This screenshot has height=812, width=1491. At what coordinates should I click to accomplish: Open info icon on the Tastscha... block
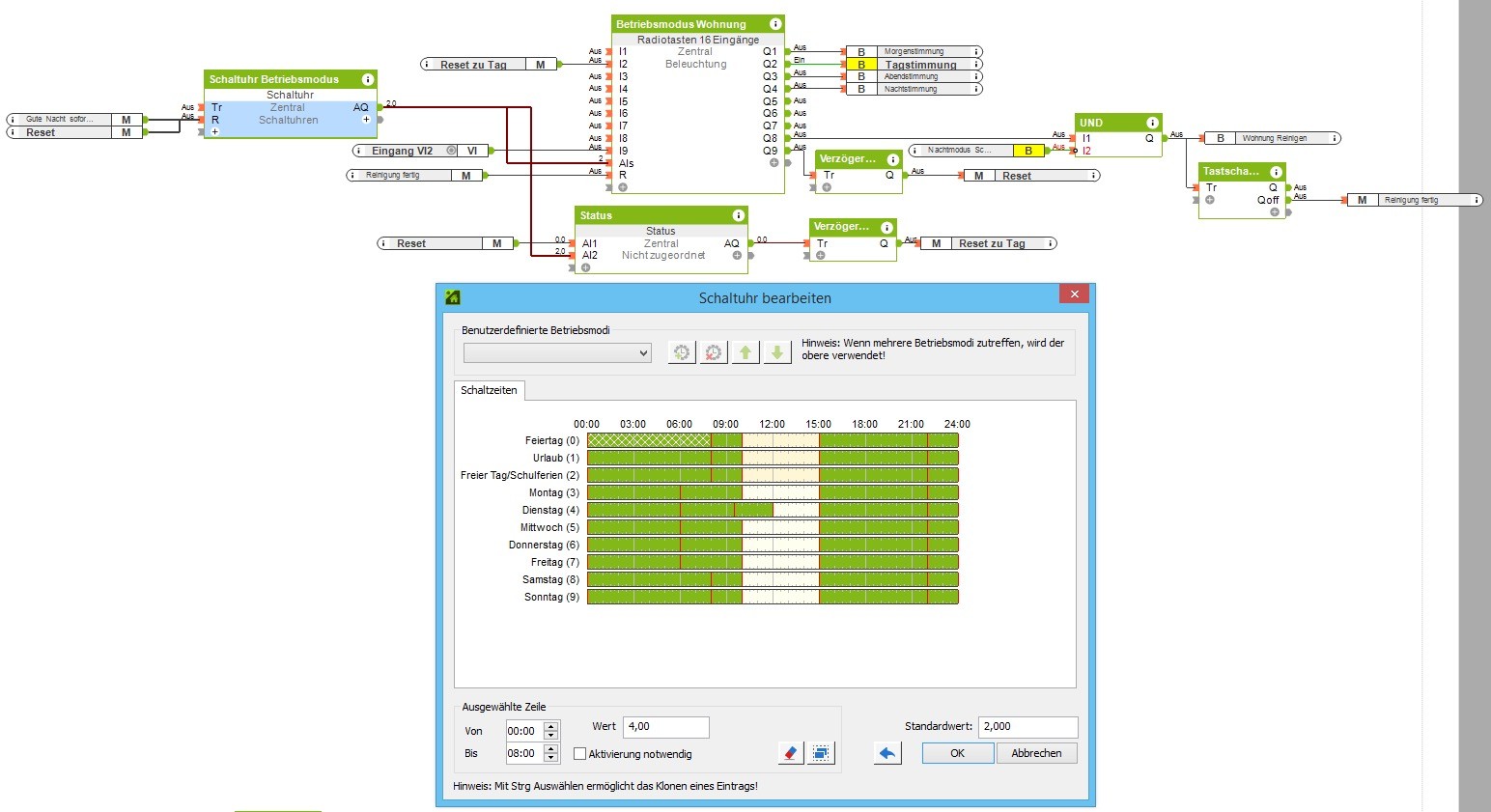click(1276, 172)
